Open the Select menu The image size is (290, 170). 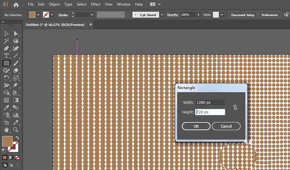(81, 4)
